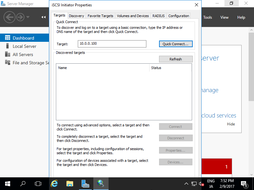
Task: Open the Help menu in Server Manager
Action: [x=241, y=17]
